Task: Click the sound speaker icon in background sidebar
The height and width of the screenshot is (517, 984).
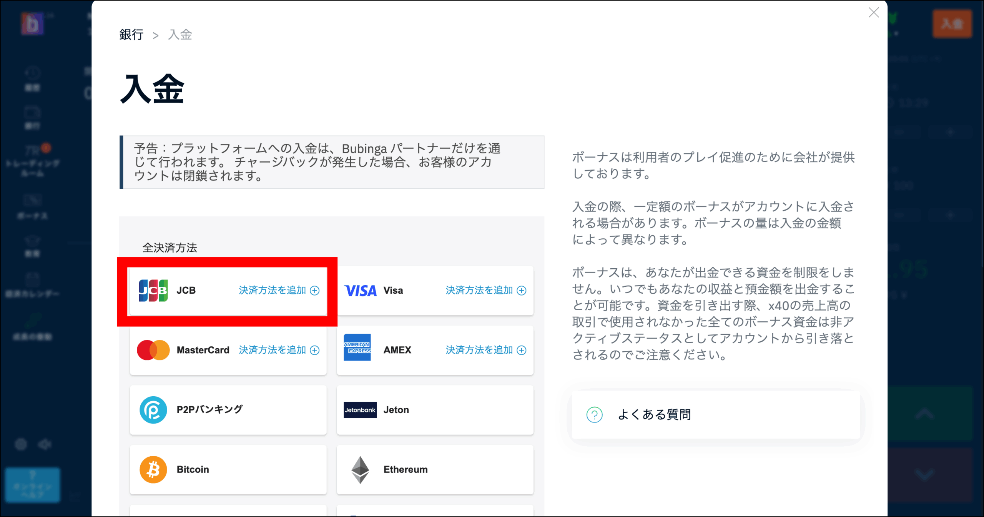Action: (45, 444)
